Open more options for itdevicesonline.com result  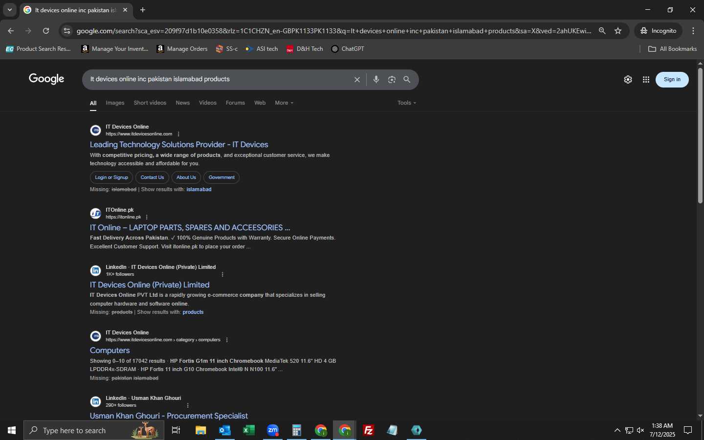pos(178,134)
